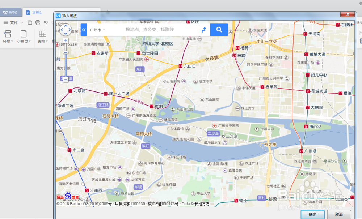362x219 pixels.
Task: Click the 五羊邨 metro station marker
Action: [x=262, y=87]
